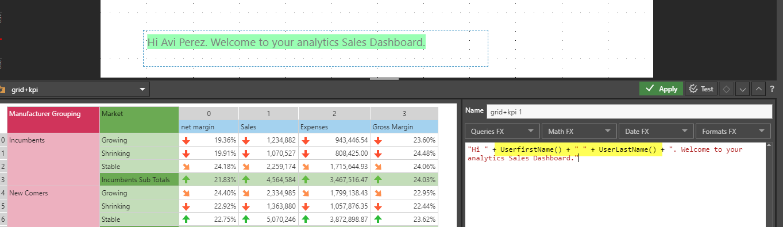Expand the Math FX dropdown

(x=579, y=132)
